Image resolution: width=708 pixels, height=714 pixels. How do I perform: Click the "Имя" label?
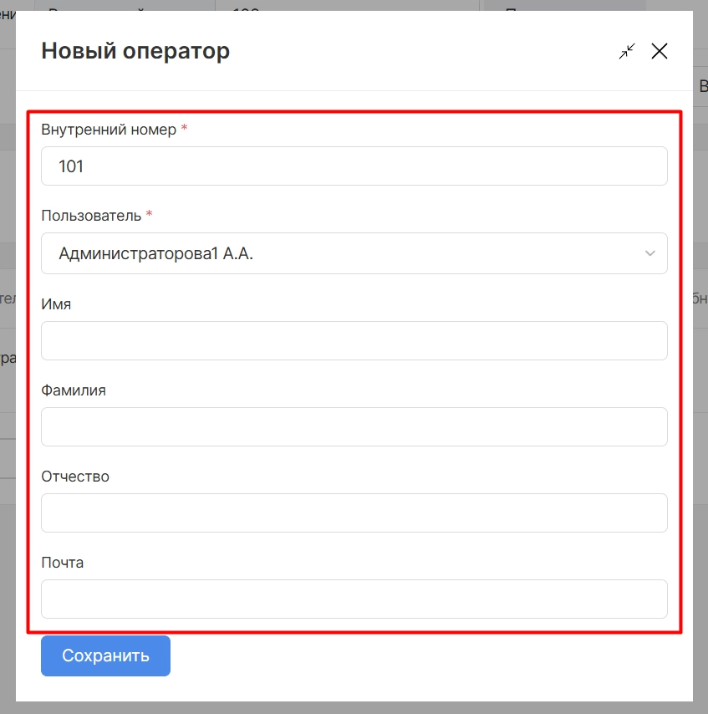click(x=56, y=304)
